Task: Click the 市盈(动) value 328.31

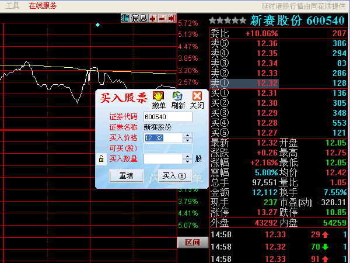Action: [x=334, y=202]
